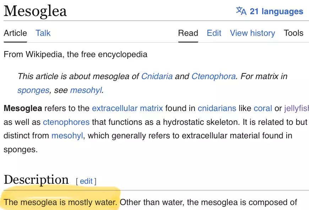Open the mesohyl link in the intro paragraph
This screenshot has height=210, width=309.
(67, 136)
